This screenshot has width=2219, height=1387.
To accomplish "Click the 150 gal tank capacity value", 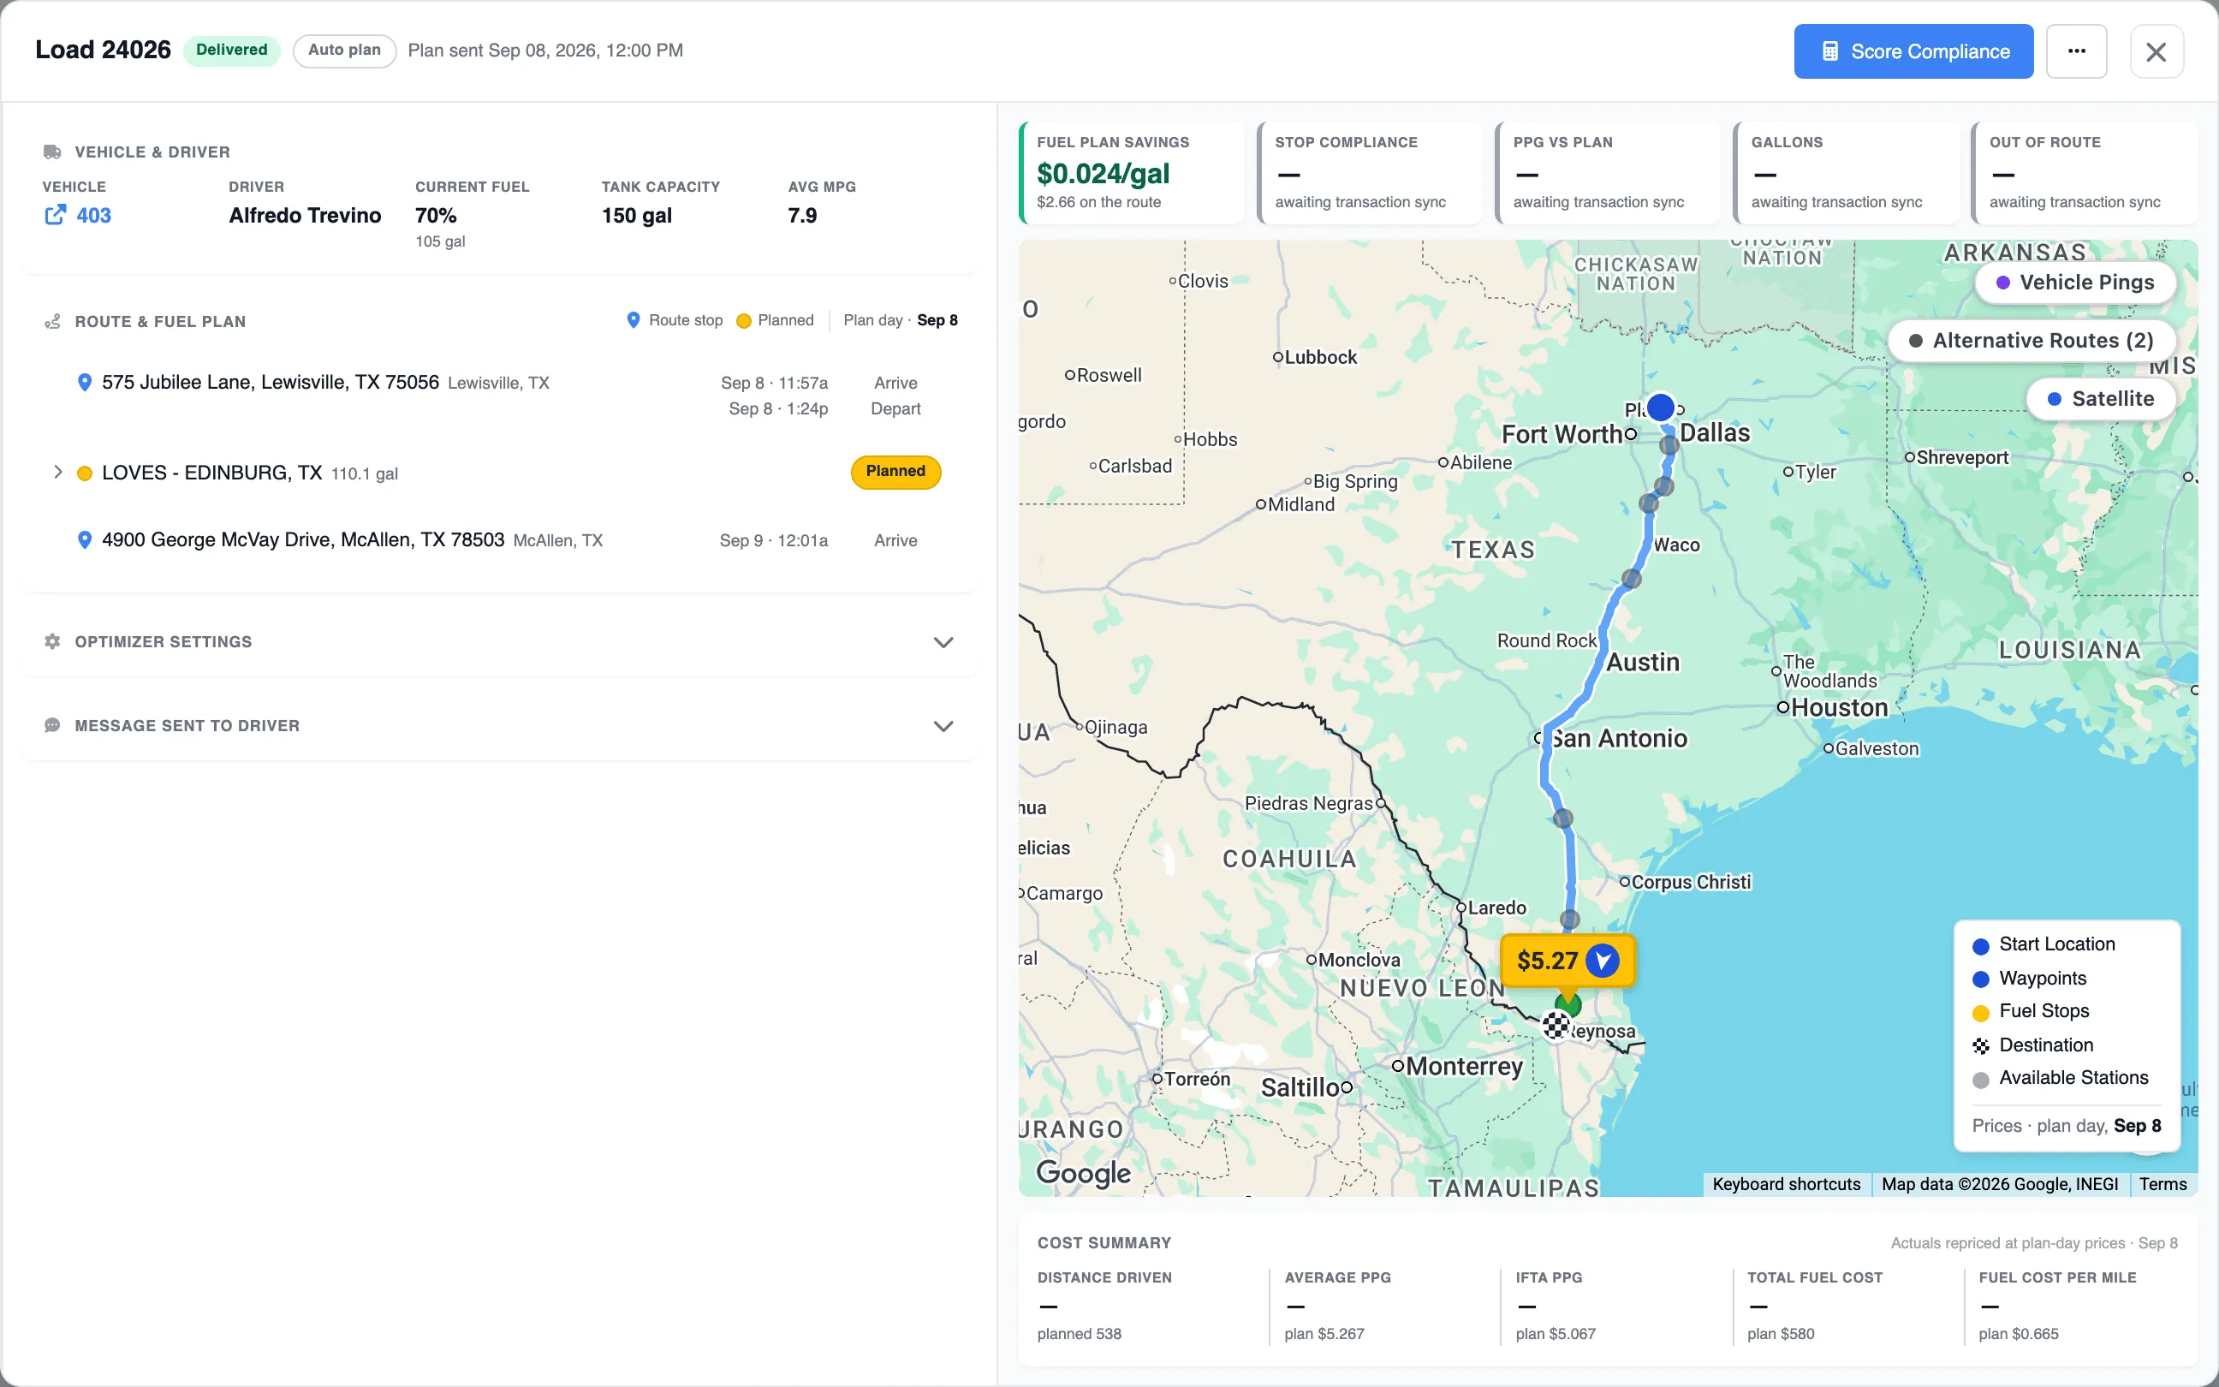I will [x=636, y=216].
